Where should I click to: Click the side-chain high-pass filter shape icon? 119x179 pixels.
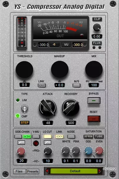pos(21,142)
